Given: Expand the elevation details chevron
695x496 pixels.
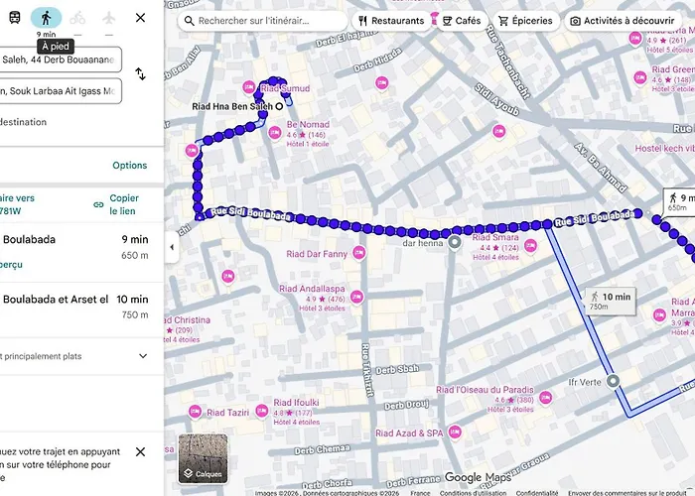Looking at the screenshot, I should 142,356.
